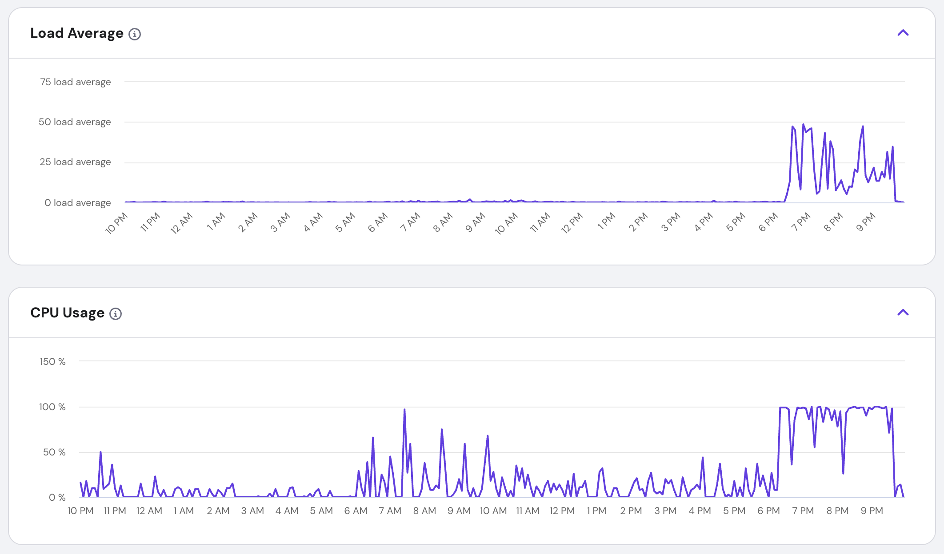Click the 150 % axis label

pyautogui.click(x=52, y=362)
